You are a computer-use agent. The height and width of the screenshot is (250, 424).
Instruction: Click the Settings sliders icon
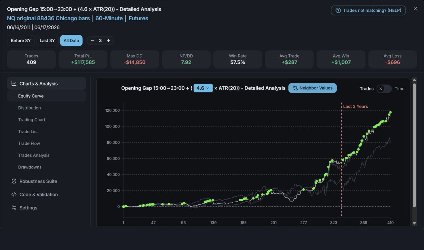click(14, 208)
